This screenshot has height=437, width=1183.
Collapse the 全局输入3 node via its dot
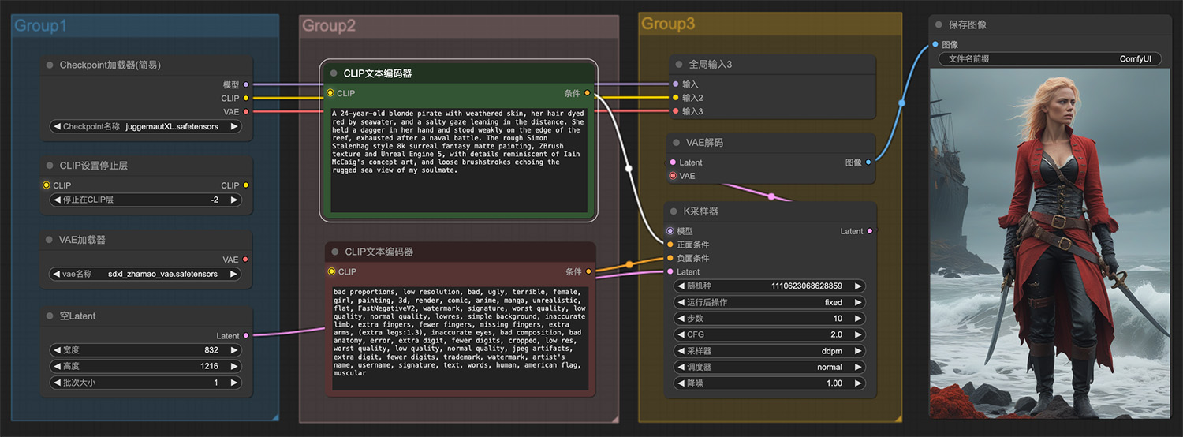click(676, 65)
